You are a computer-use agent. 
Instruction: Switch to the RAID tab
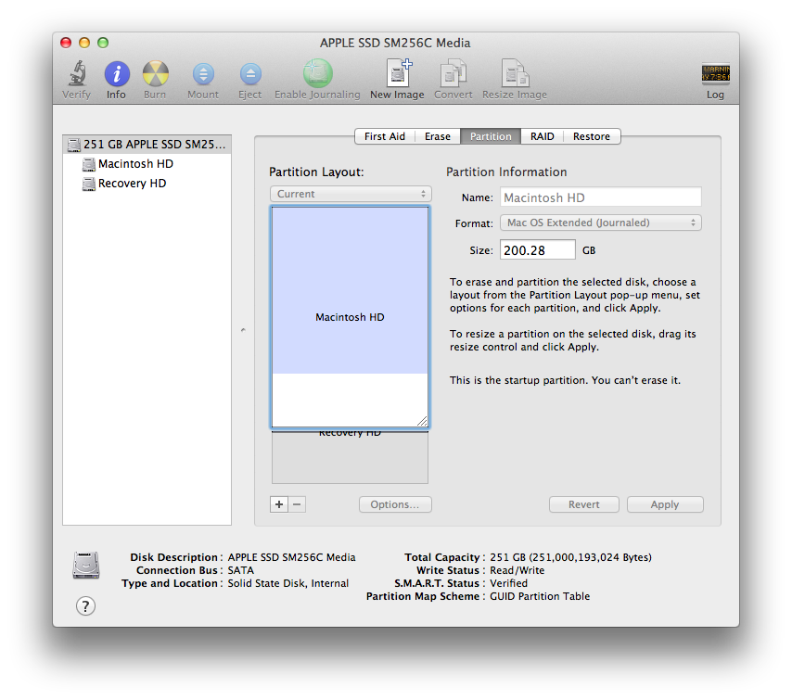(542, 136)
